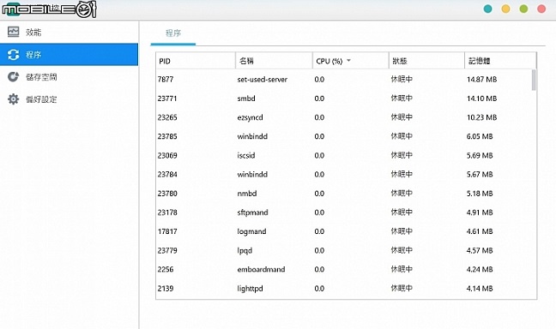Click the 4.61 MB memory value
The width and height of the screenshot is (556, 329).
[480, 231]
